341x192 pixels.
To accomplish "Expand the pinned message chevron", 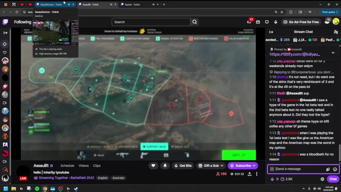I will tap(333, 53).
